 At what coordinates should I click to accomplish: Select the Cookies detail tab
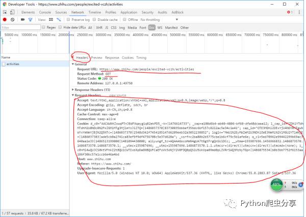pyautogui.click(x=127, y=57)
